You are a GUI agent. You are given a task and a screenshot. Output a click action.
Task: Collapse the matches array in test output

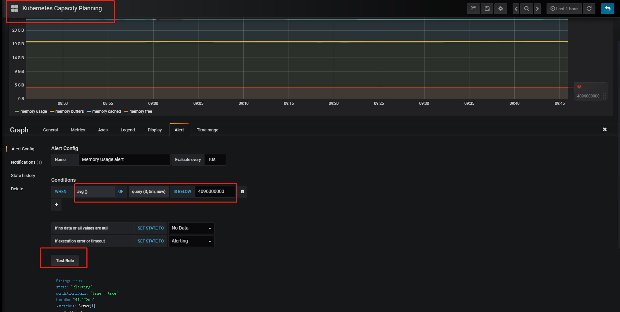[57, 306]
